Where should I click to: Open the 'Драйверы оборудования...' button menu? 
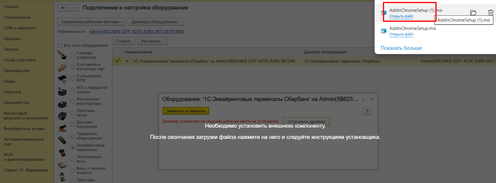coord(156,22)
